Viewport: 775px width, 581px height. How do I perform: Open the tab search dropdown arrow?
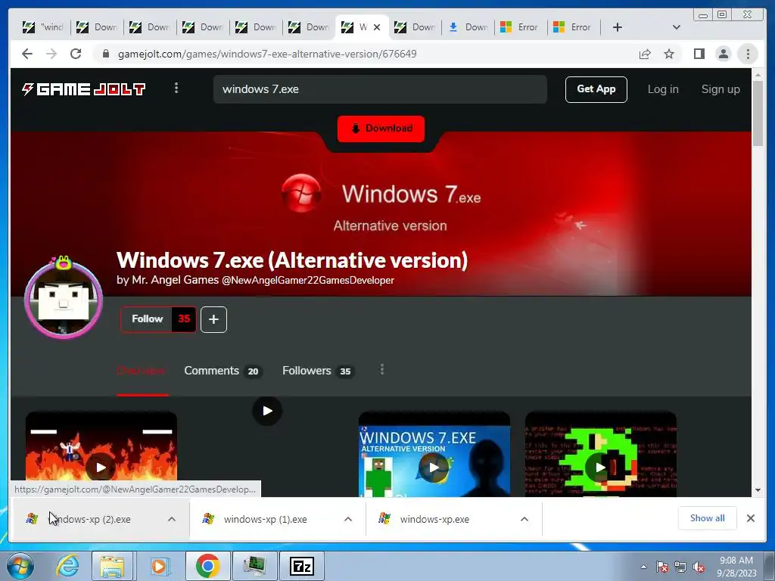677,27
